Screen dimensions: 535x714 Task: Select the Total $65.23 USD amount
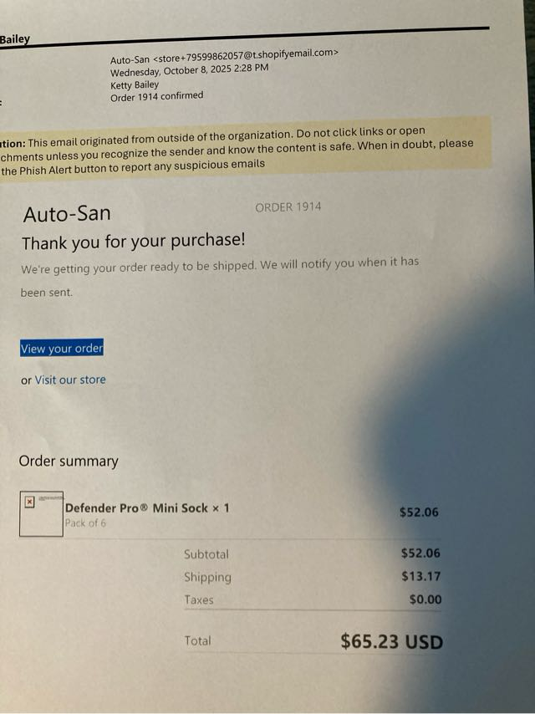pyautogui.click(x=391, y=641)
